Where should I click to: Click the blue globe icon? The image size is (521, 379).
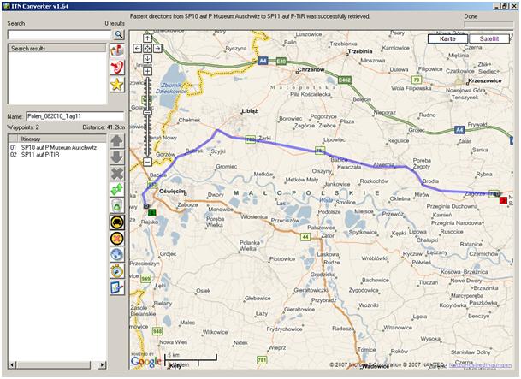117,255
